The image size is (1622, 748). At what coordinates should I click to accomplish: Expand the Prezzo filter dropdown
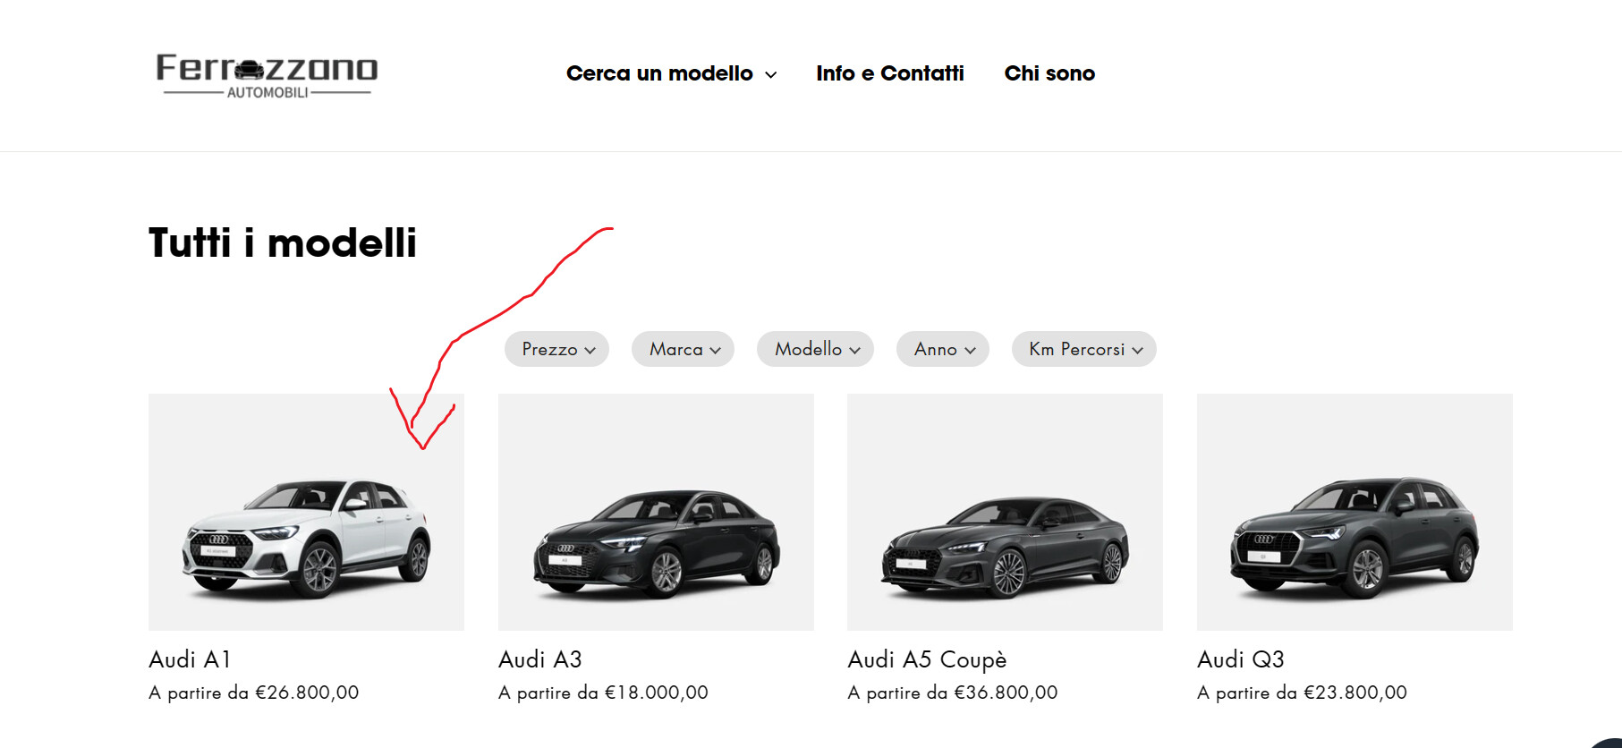click(x=556, y=349)
